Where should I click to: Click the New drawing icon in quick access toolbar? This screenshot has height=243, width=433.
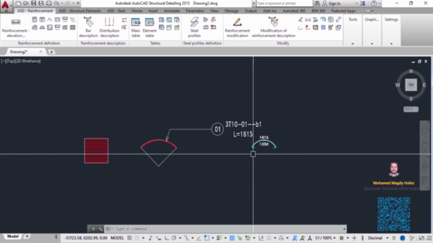(x=18, y=3)
